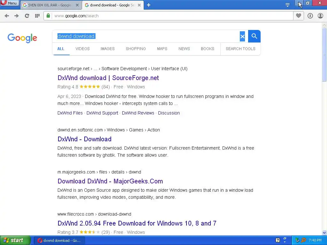
Task: Open the DxWnd Files sitelink
Action: 70,113
